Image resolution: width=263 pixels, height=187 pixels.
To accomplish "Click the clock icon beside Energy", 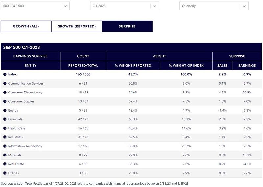I will [5, 110].
